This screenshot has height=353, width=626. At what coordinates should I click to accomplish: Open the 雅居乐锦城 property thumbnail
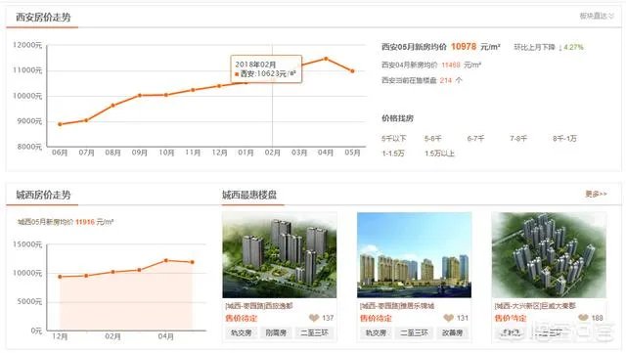[x=414, y=255]
